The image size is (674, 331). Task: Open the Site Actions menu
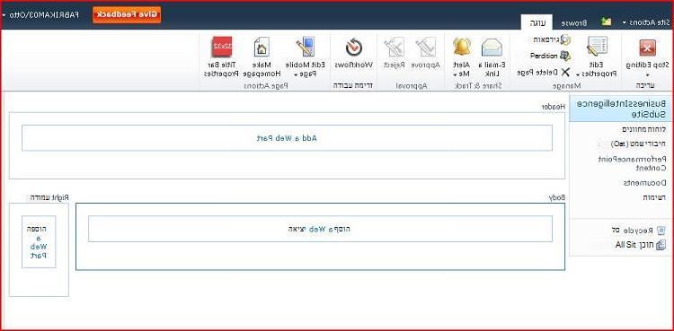[646, 22]
